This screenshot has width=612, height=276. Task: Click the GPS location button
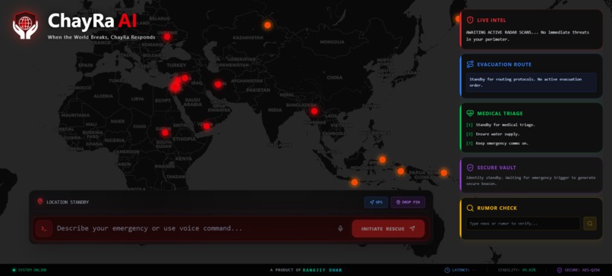coord(376,202)
